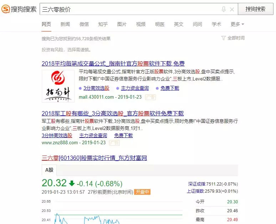Clear the search box with X icon
The width and height of the screenshot is (276, 224).
[x=232, y=10]
